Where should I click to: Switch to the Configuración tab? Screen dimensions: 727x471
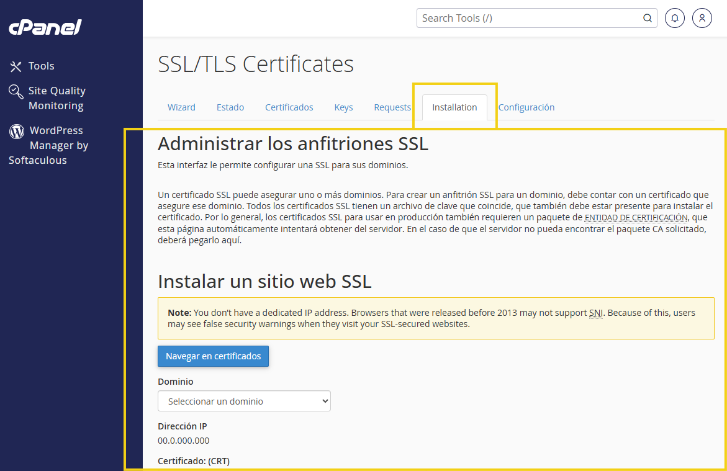pyautogui.click(x=526, y=107)
